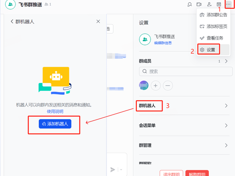Viewport: 235px width, 176px height.
Task: Select 添加群公告 menu item
Action: [213, 15]
